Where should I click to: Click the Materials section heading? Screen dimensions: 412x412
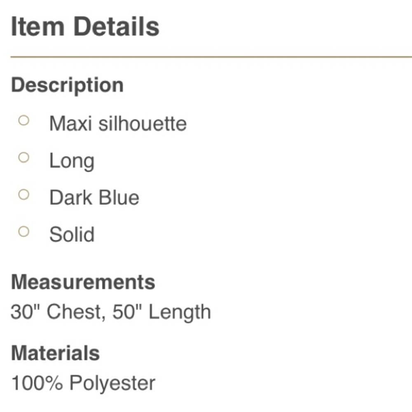[55, 353]
